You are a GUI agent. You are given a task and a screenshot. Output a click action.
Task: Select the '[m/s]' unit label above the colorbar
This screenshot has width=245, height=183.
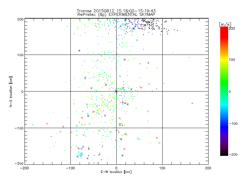(x=225, y=24)
